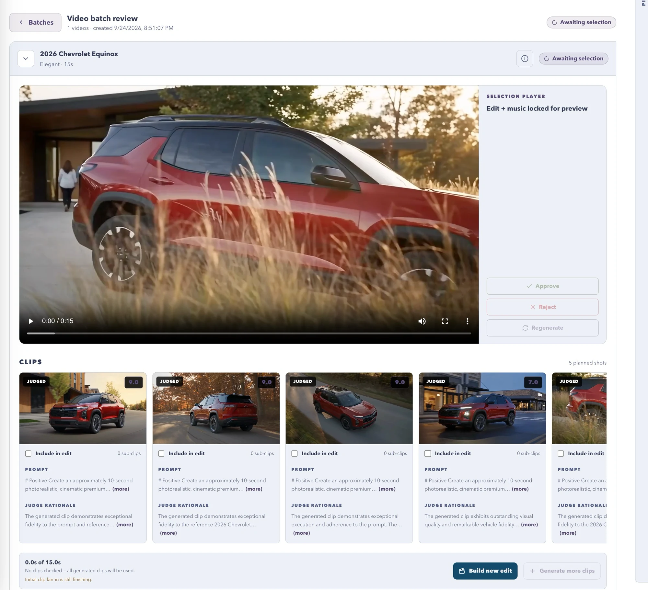Open fourth clip storefront night thumbnail
The height and width of the screenshot is (590, 648).
coord(482,408)
